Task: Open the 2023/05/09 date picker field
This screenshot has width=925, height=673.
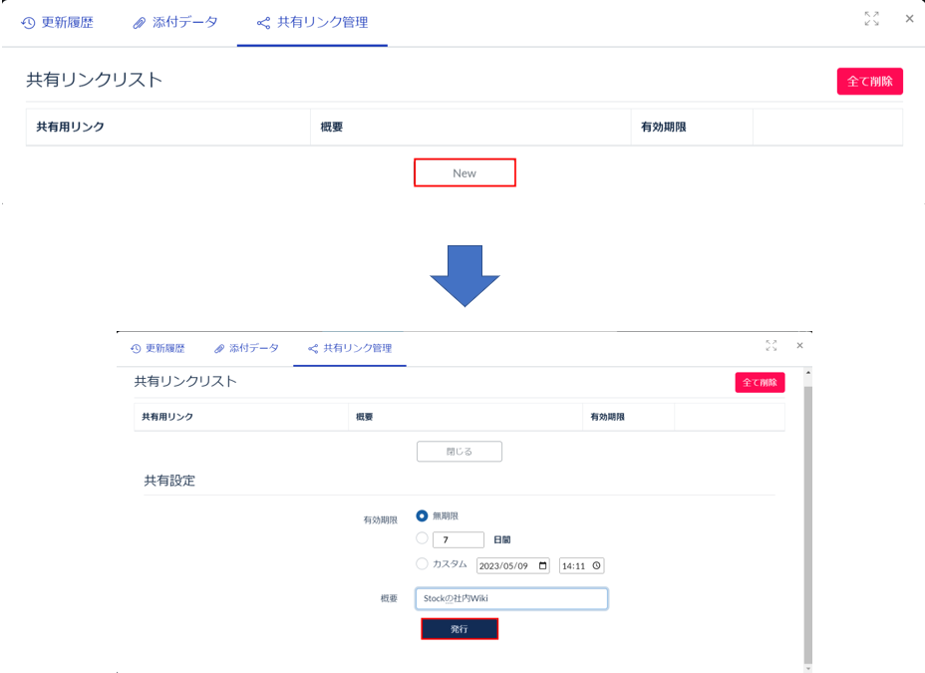Action: pos(506,565)
